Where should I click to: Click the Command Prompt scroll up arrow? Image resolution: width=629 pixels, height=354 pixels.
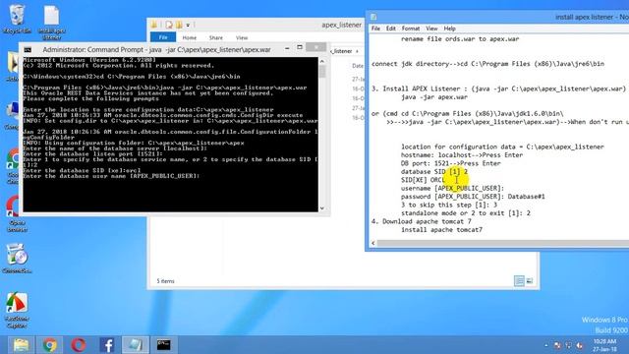[x=322, y=61]
